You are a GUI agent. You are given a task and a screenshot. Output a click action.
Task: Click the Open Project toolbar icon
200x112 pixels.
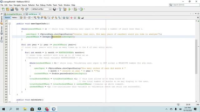click(x=12, y=9)
